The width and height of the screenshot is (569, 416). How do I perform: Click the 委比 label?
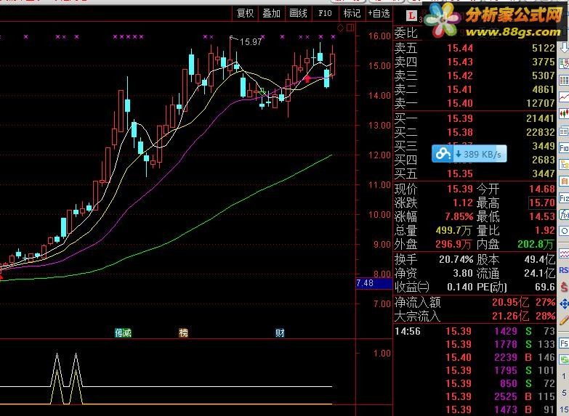tap(405, 33)
